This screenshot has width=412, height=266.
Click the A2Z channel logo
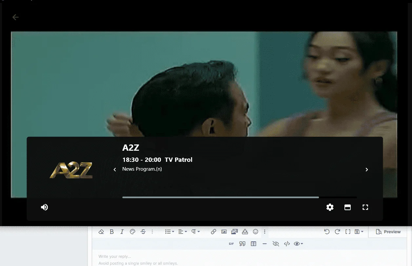pyautogui.click(x=71, y=171)
